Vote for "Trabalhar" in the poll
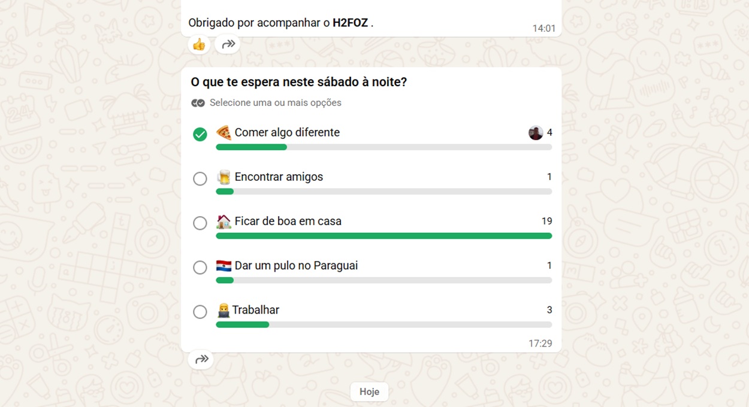 tap(200, 311)
